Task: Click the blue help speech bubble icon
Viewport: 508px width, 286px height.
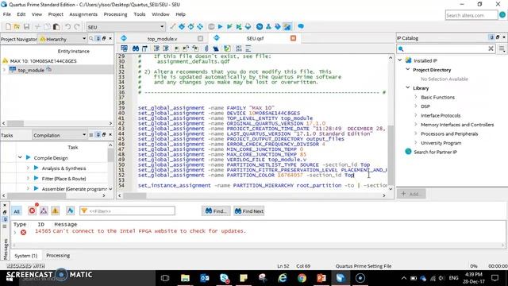Action: click(x=301, y=26)
